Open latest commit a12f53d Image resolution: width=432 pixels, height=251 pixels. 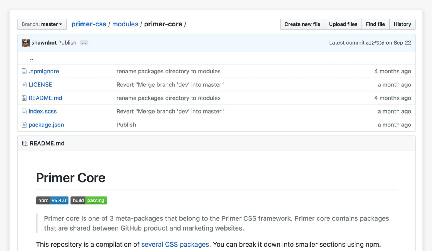click(x=375, y=43)
